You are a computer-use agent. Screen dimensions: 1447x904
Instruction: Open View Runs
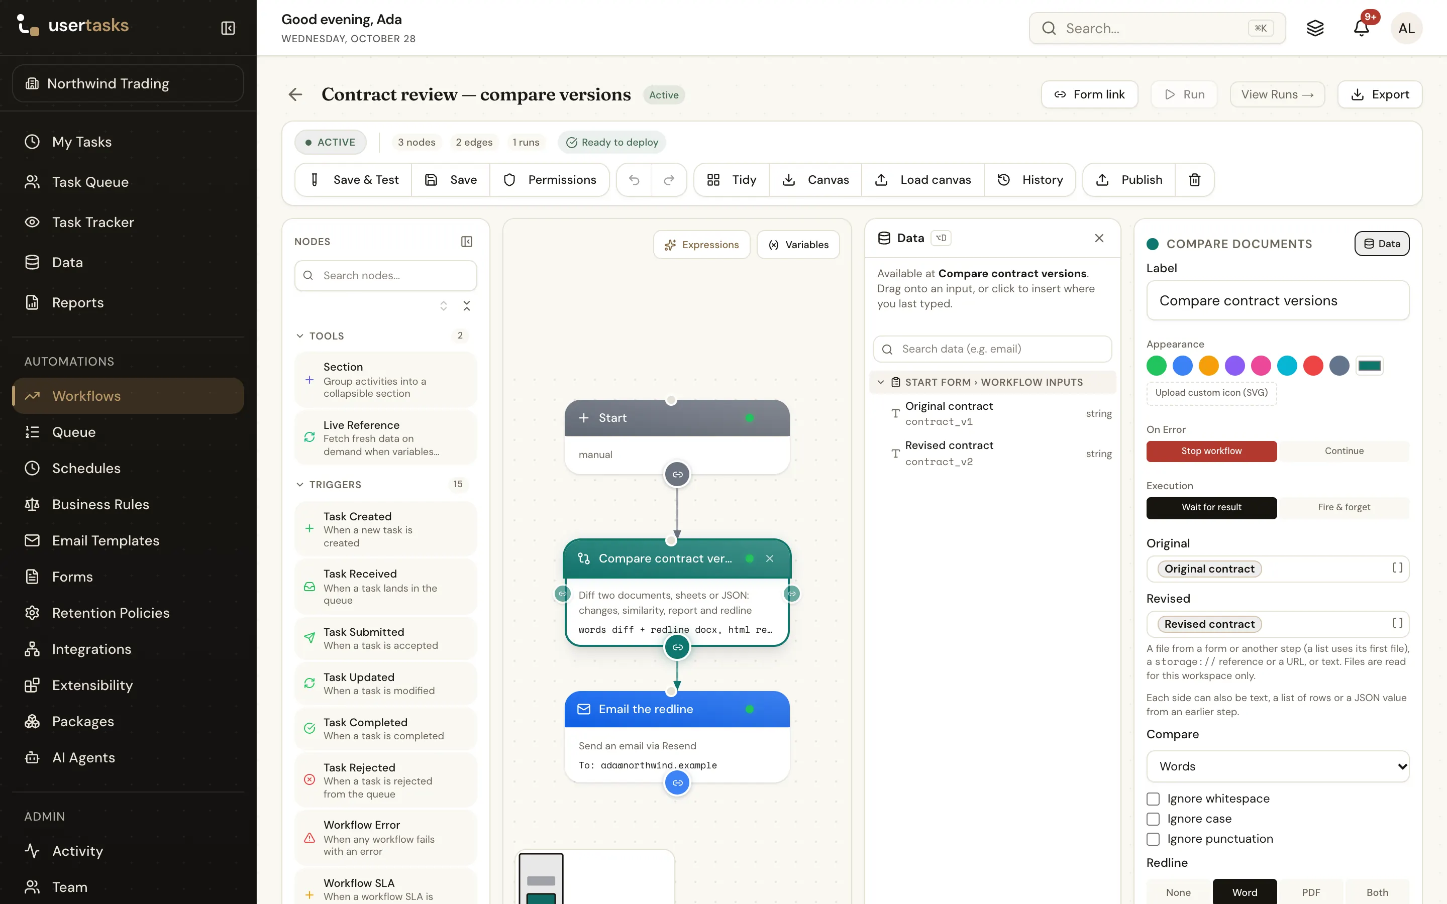pos(1277,94)
